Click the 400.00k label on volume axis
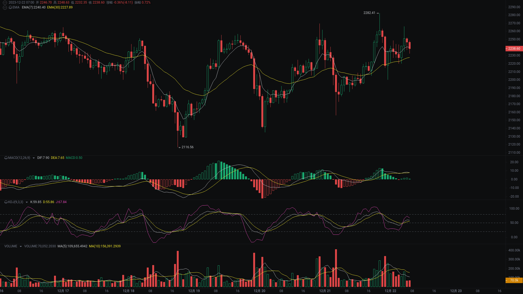523x294 pixels. [514, 250]
